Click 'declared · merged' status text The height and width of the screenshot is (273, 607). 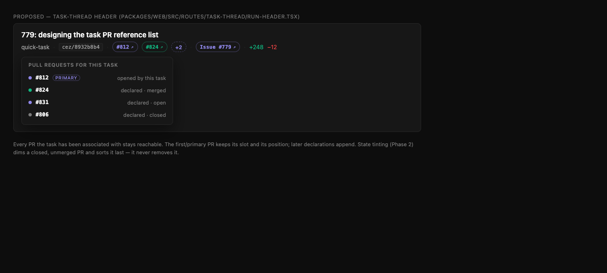[143, 90]
